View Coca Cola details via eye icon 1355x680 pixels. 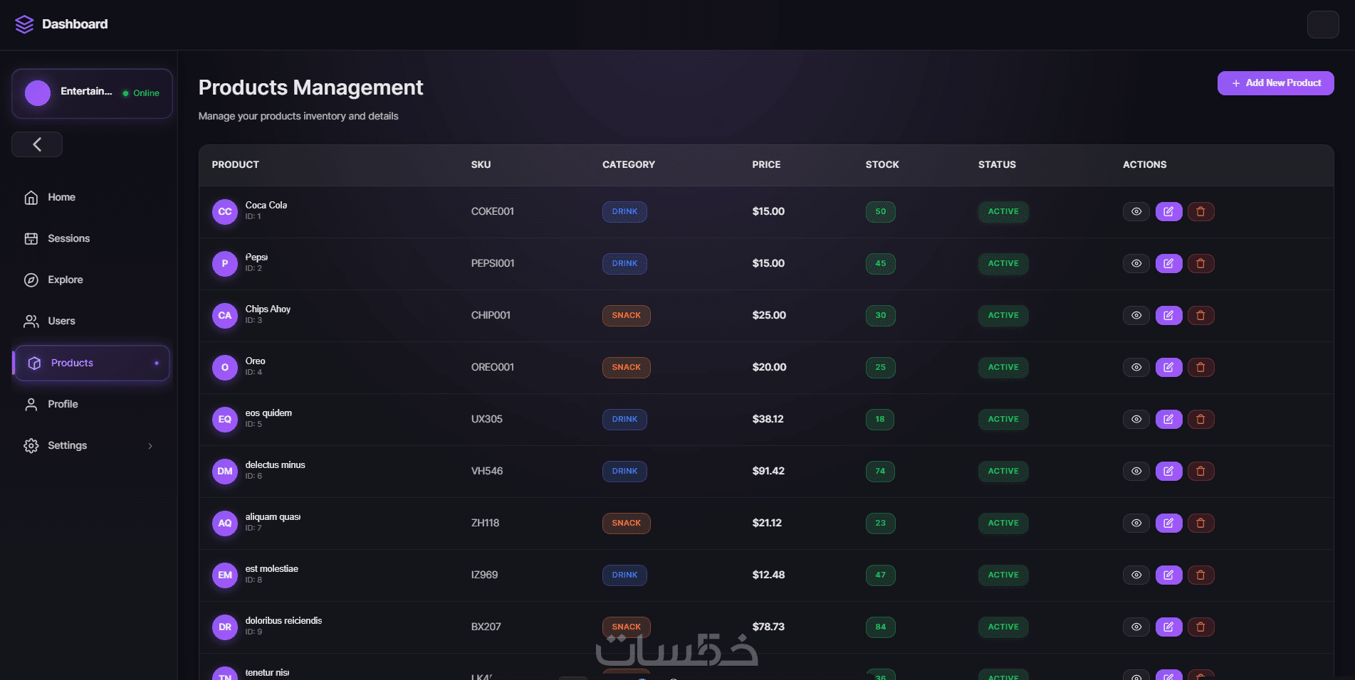(x=1136, y=211)
